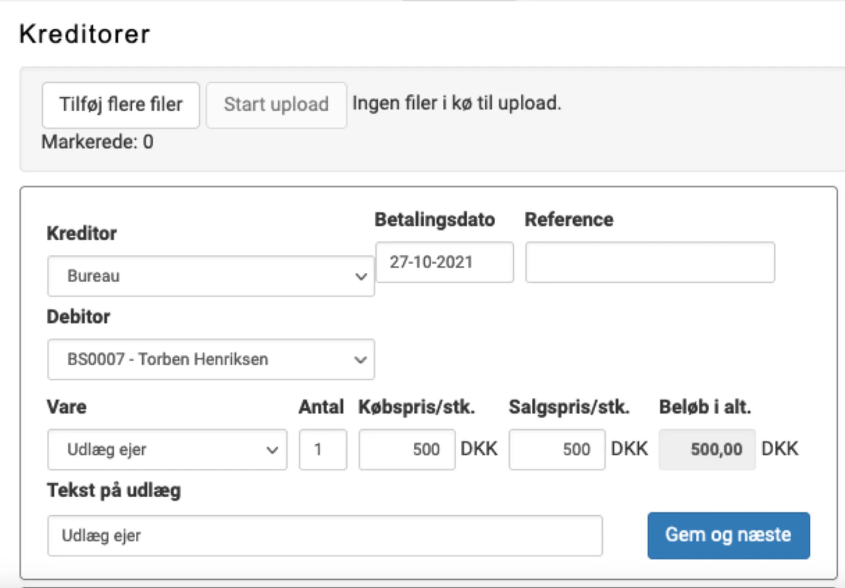Open the Kreditor dropdown showing Bureau
This screenshot has height=588, width=845.
211,276
